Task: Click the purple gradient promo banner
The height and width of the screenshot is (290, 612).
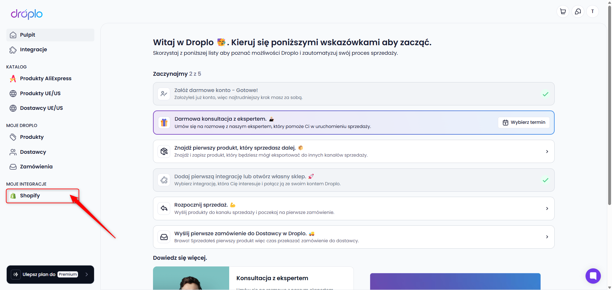Action: [455, 281]
